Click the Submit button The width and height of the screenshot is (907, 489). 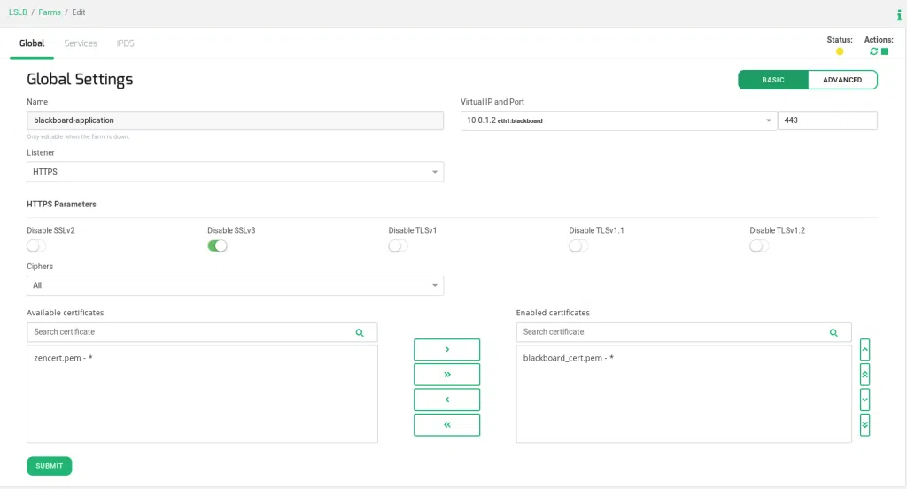pos(50,466)
